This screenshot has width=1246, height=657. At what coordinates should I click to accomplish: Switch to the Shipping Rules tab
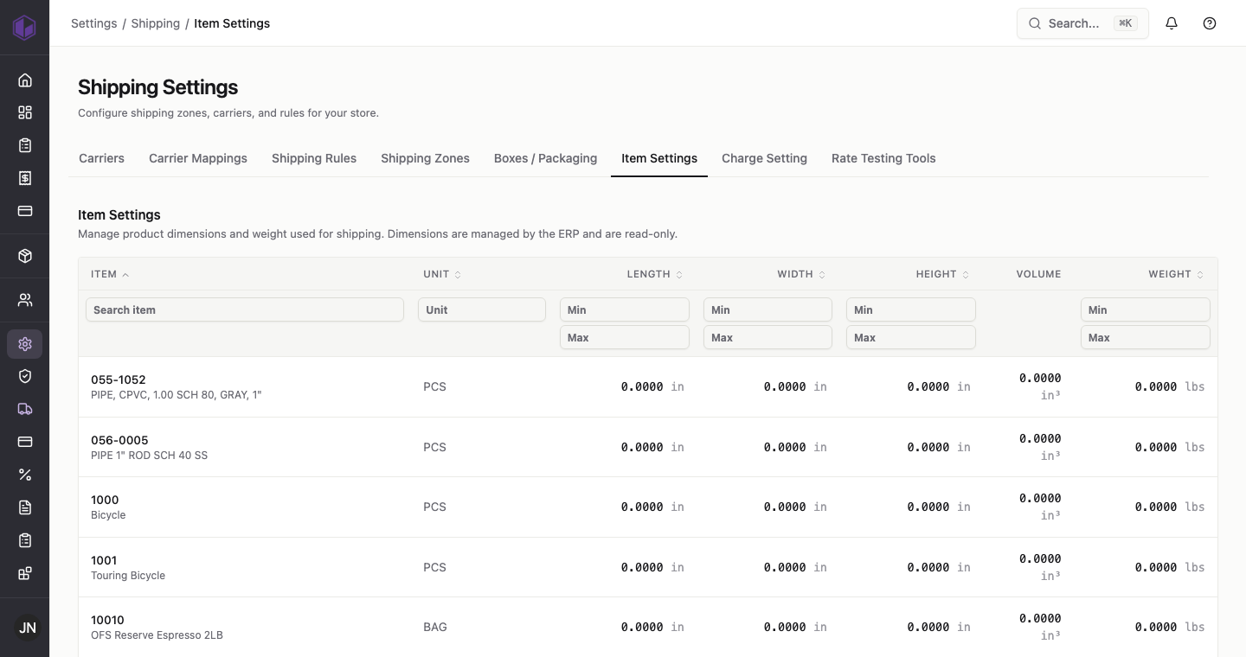(314, 158)
